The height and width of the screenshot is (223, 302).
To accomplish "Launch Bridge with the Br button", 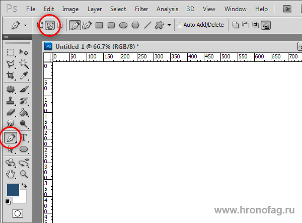I will click(x=288, y=9).
